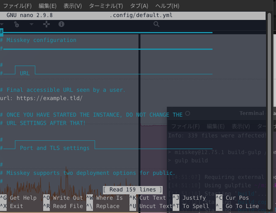Click the ^G Get Help shortcut
Screen dimensions: 276x213
coord(18,198)
